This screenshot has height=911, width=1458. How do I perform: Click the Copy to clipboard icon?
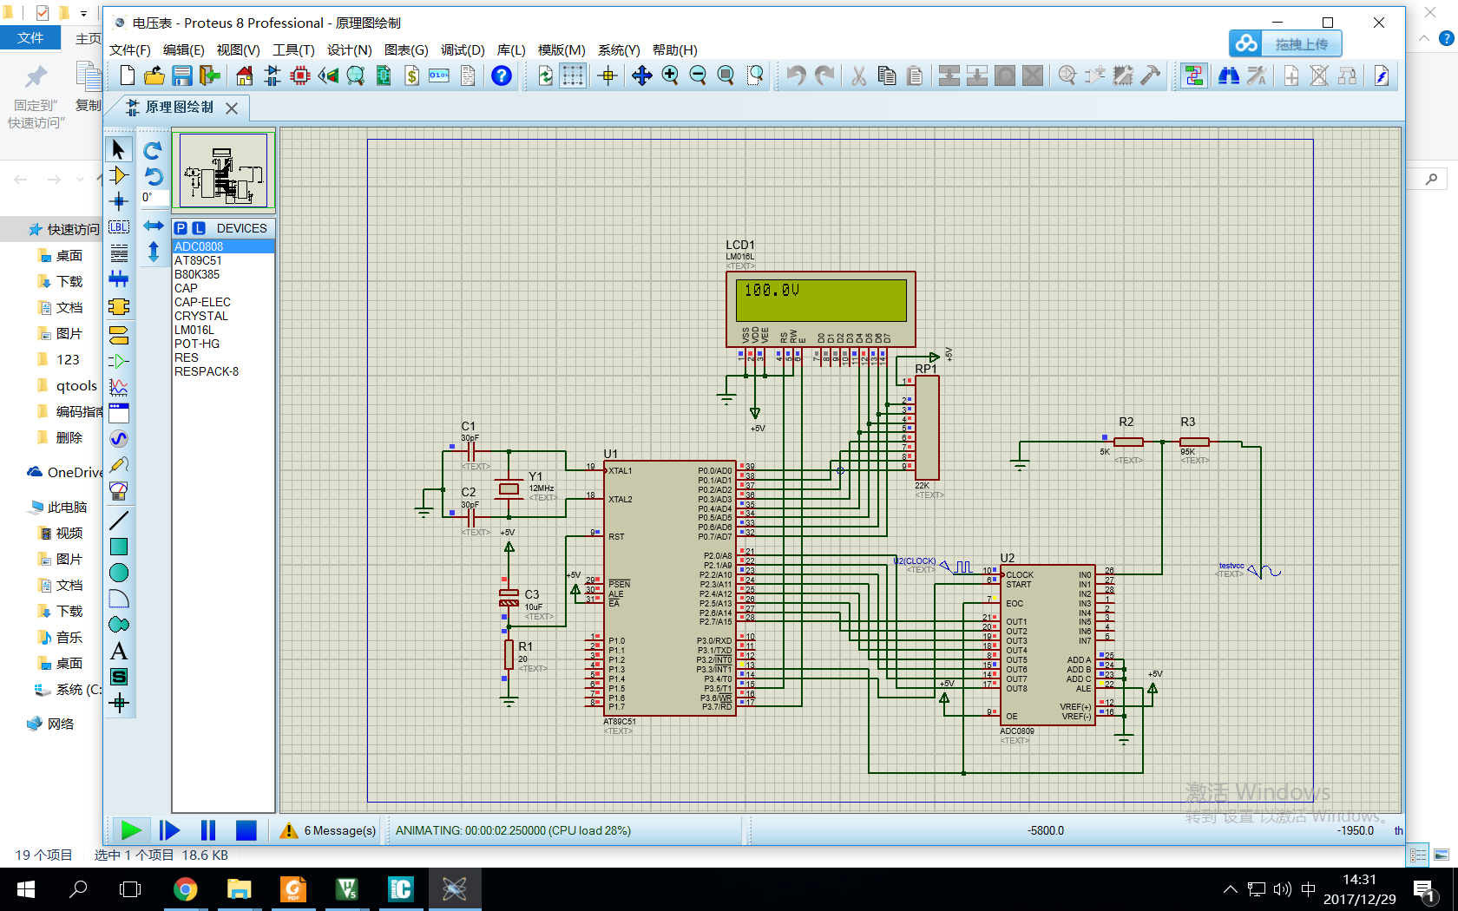point(887,76)
